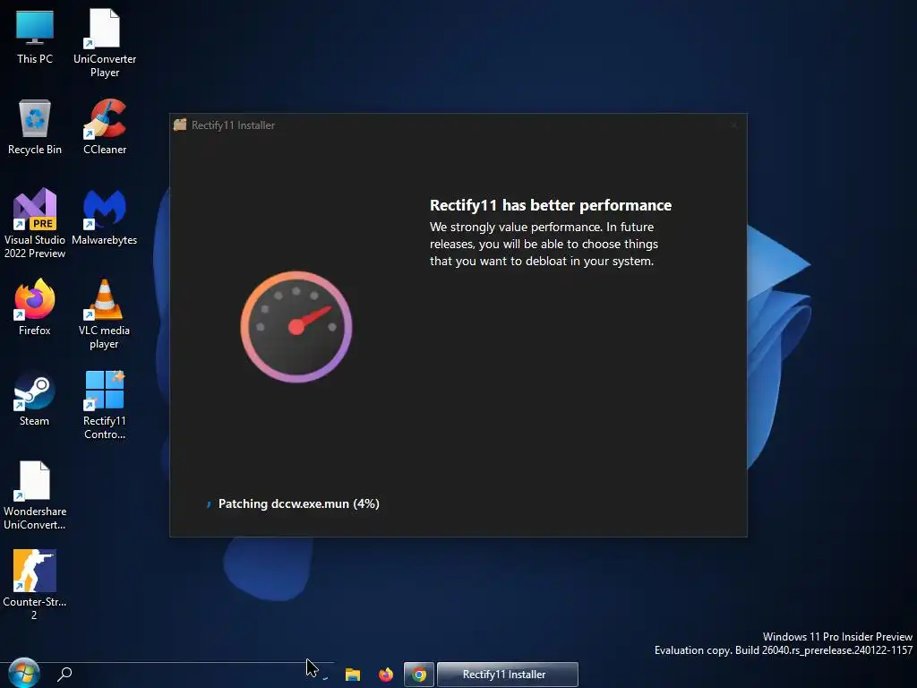Click the taskbar search magnifier
This screenshot has width=917, height=688.
[64, 674]
